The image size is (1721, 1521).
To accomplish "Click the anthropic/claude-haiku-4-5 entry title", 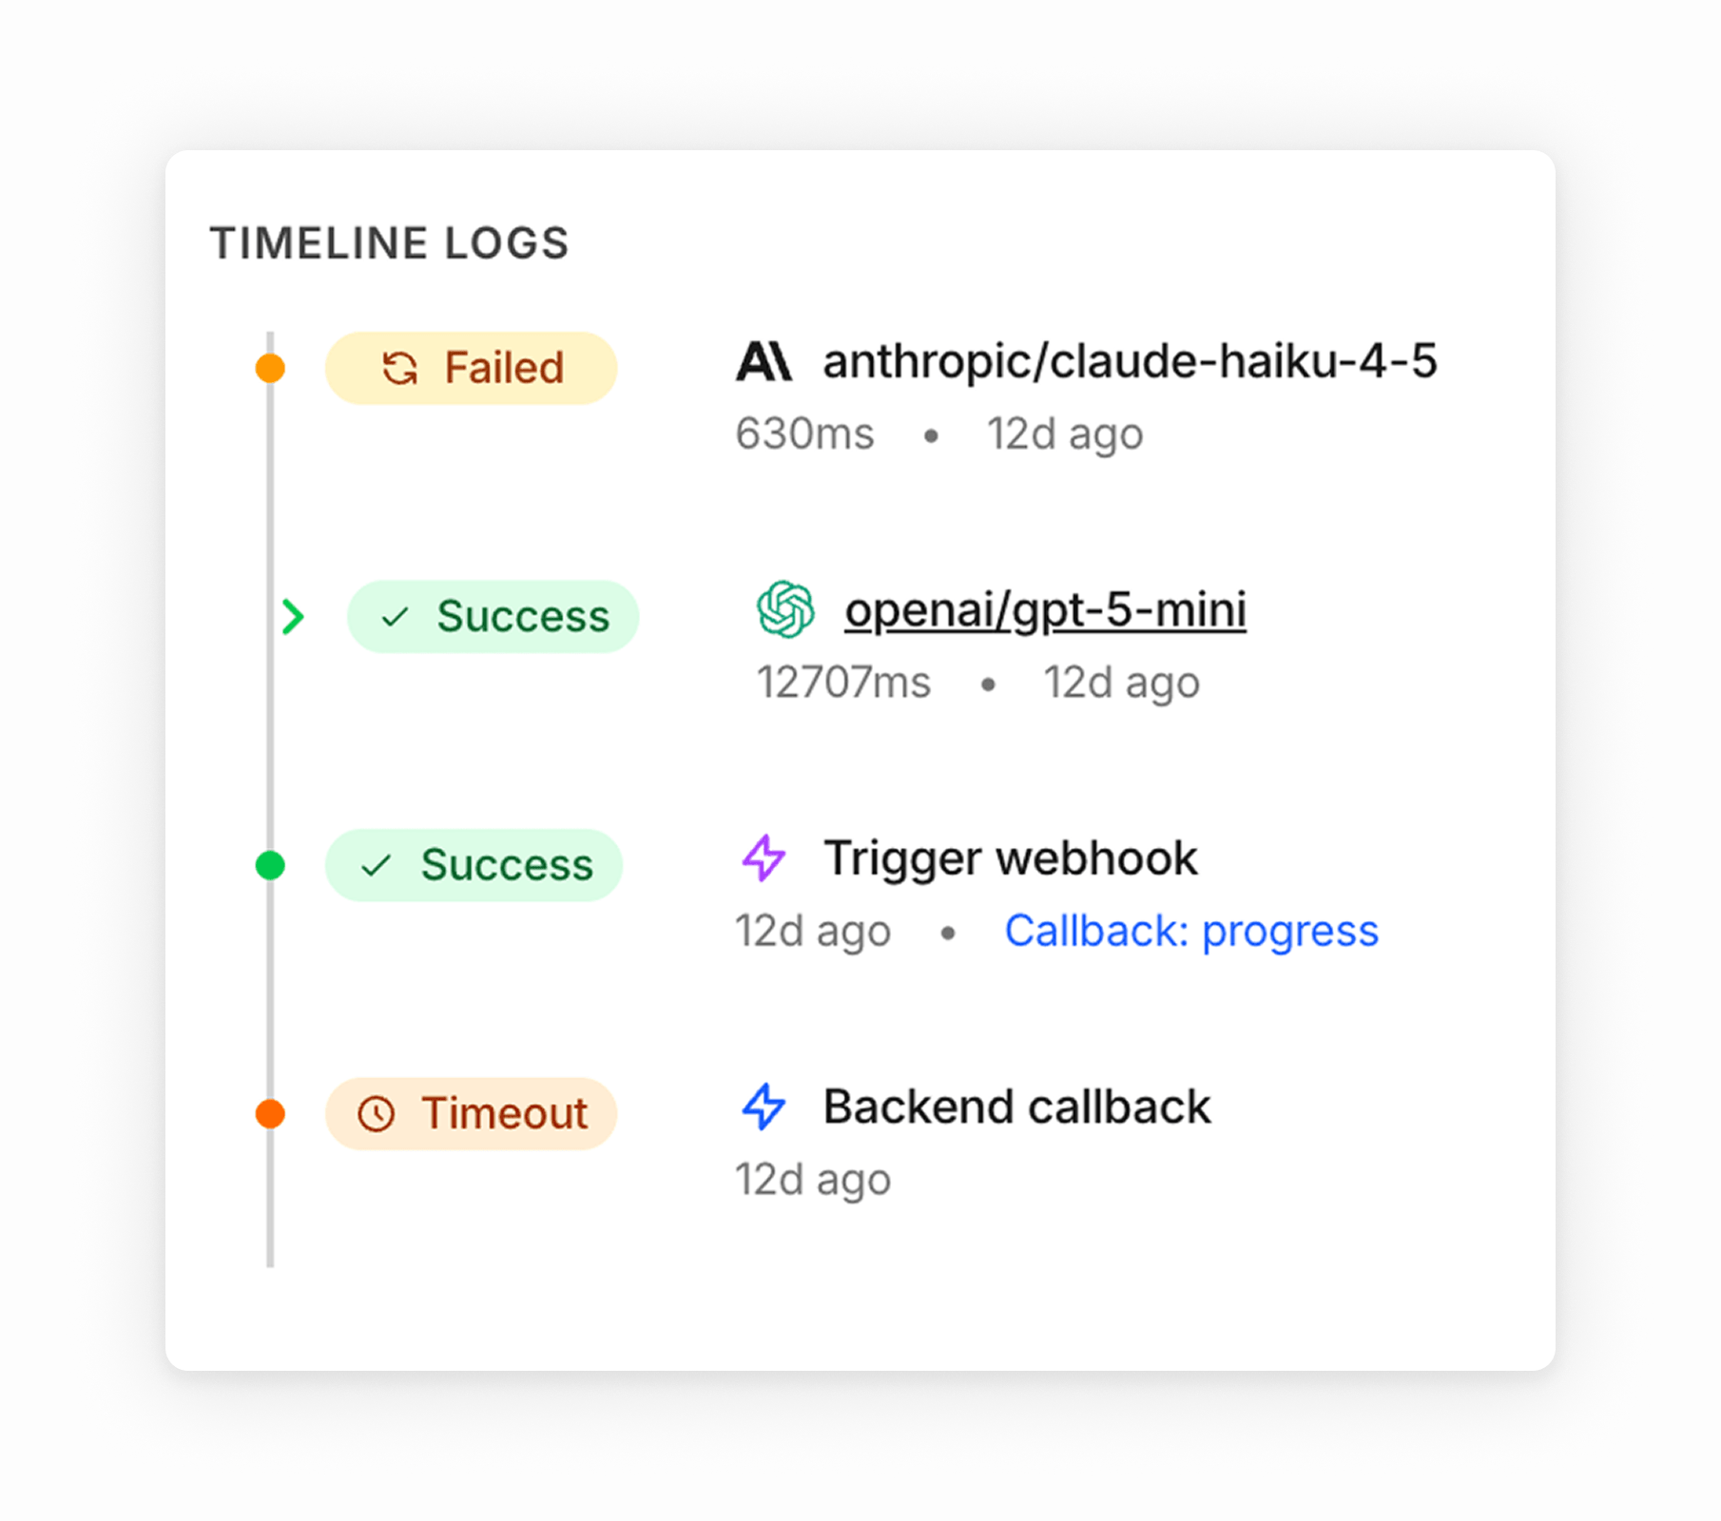I will point(1130,362).
